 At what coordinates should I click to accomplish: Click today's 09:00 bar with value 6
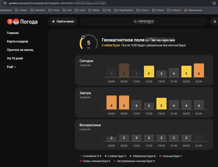pos(124,70)
